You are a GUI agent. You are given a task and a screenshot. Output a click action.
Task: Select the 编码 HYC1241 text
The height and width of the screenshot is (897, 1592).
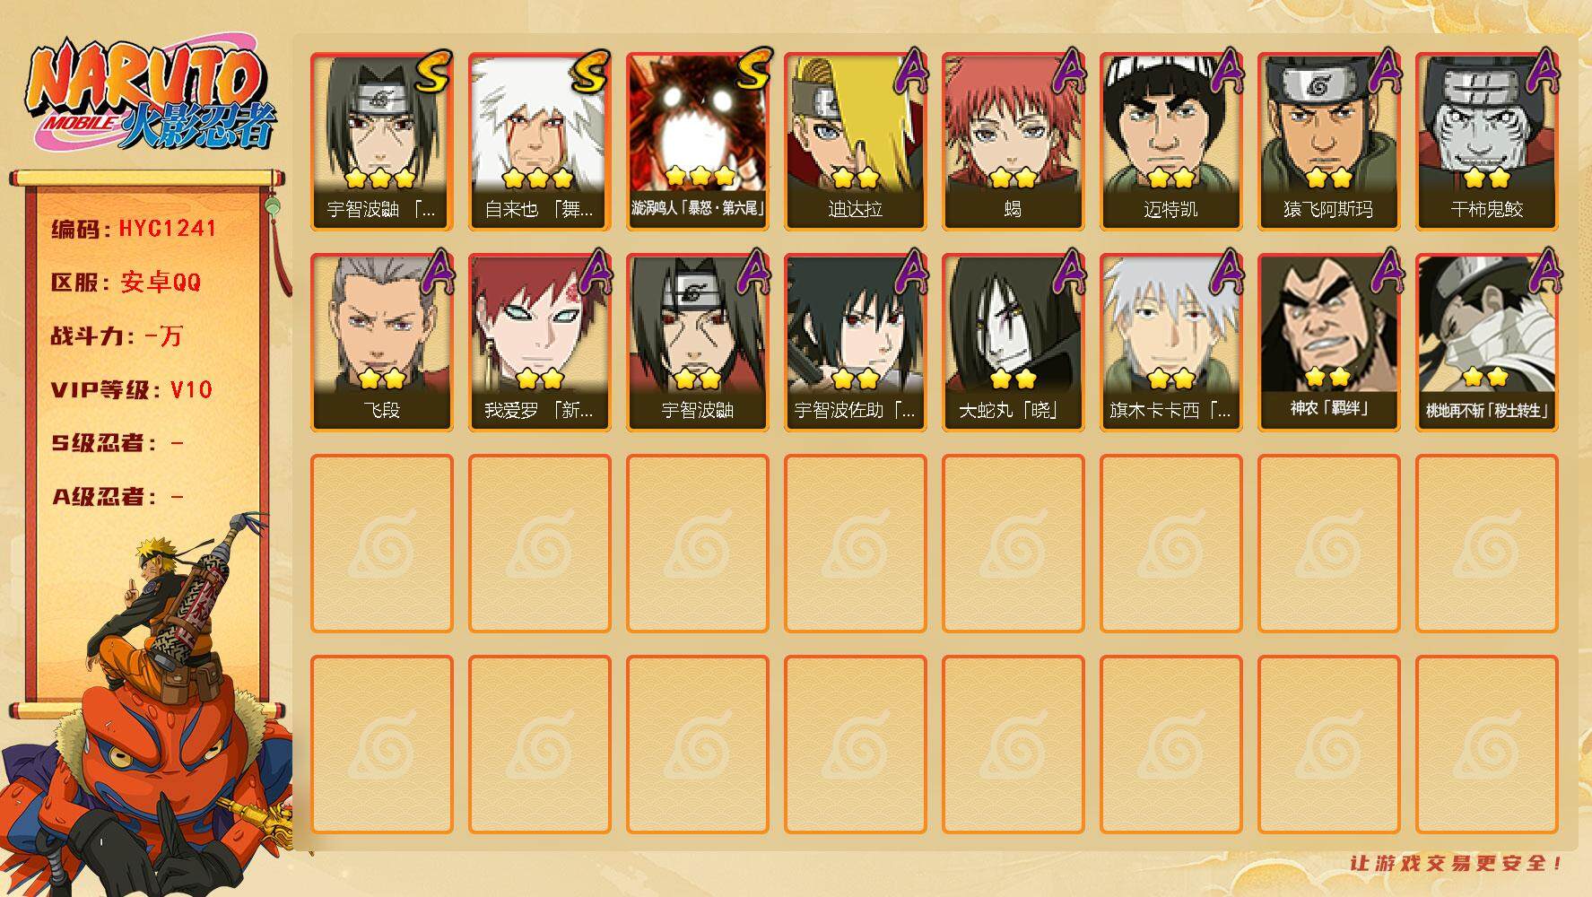point(134,229)
